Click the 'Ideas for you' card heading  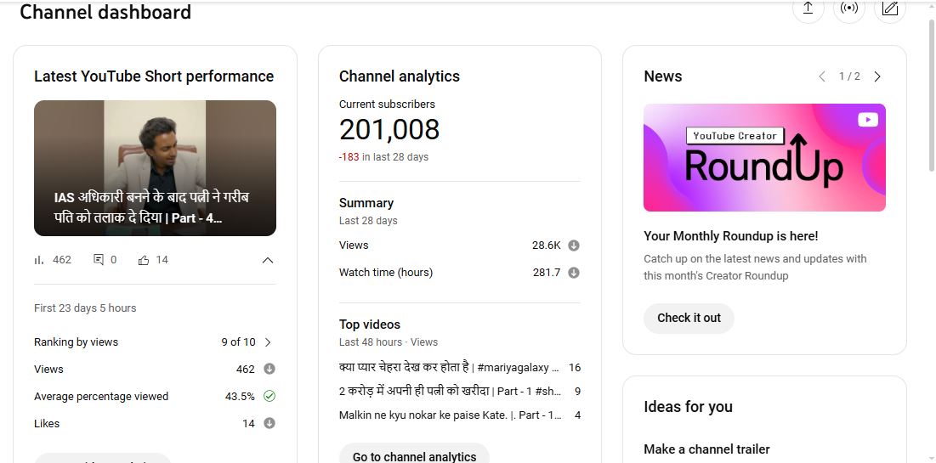pyautogui.click(x=688, y=407)
